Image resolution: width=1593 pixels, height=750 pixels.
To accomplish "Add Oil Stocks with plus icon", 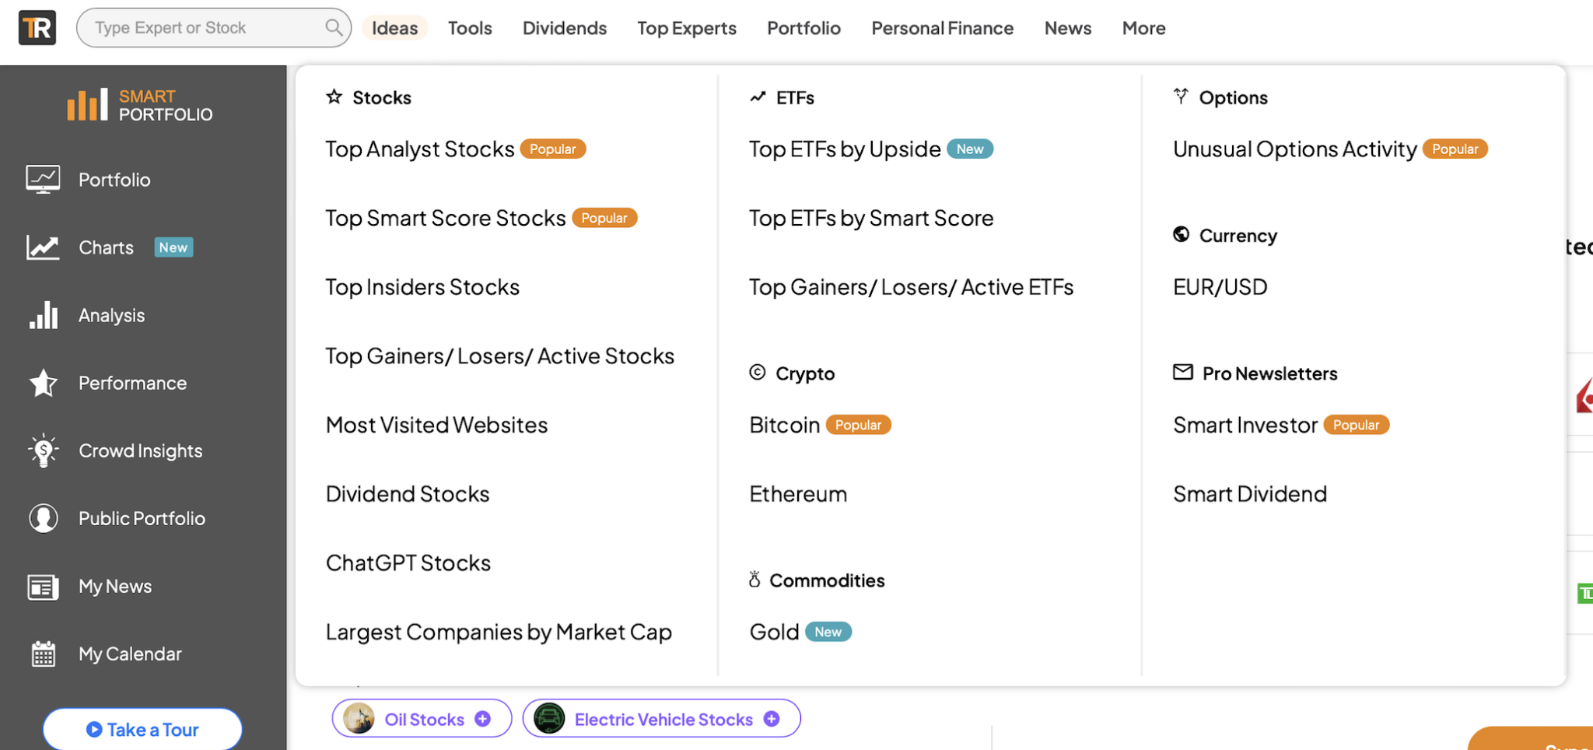I will (482, 719).
